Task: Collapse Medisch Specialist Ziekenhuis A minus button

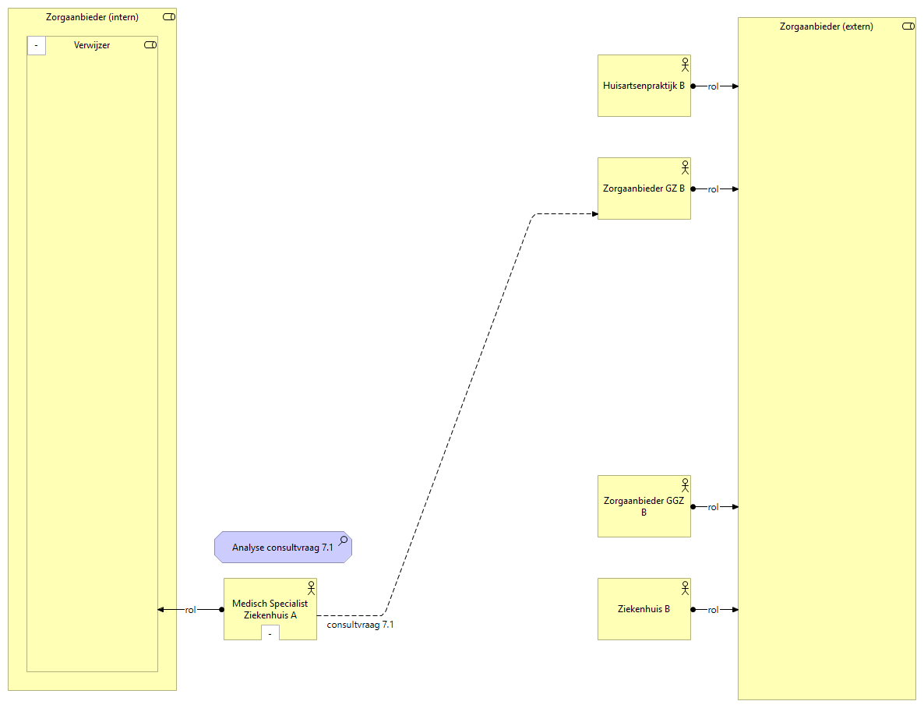Action: (x=270, y=633)
